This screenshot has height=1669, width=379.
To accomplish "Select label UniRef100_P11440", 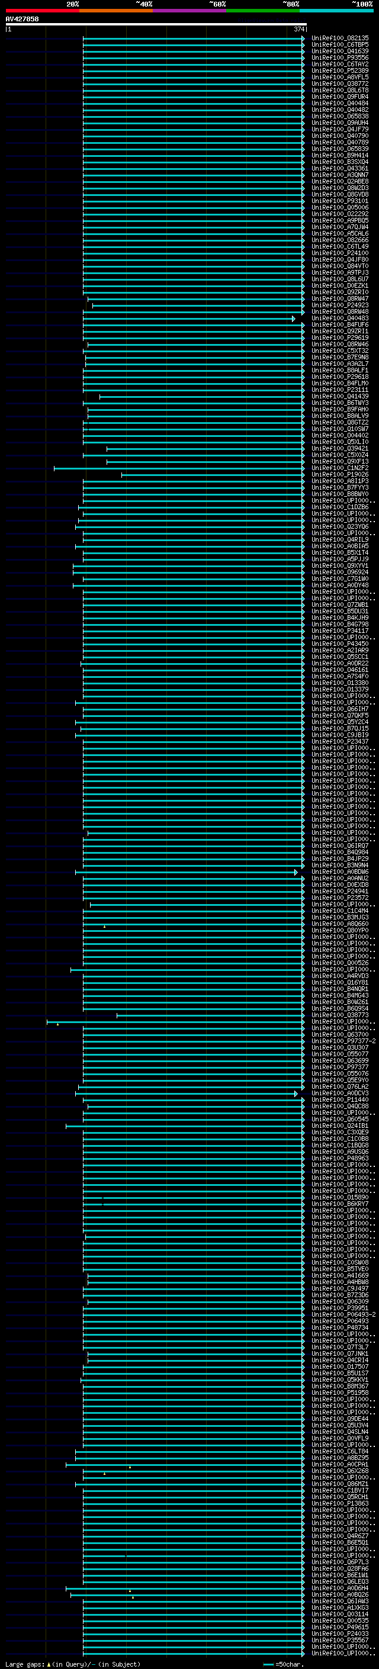I will click(x=340, y=1099).
